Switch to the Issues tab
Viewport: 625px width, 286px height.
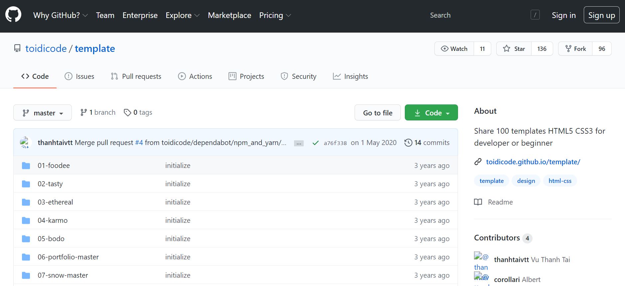coord(79,76)
